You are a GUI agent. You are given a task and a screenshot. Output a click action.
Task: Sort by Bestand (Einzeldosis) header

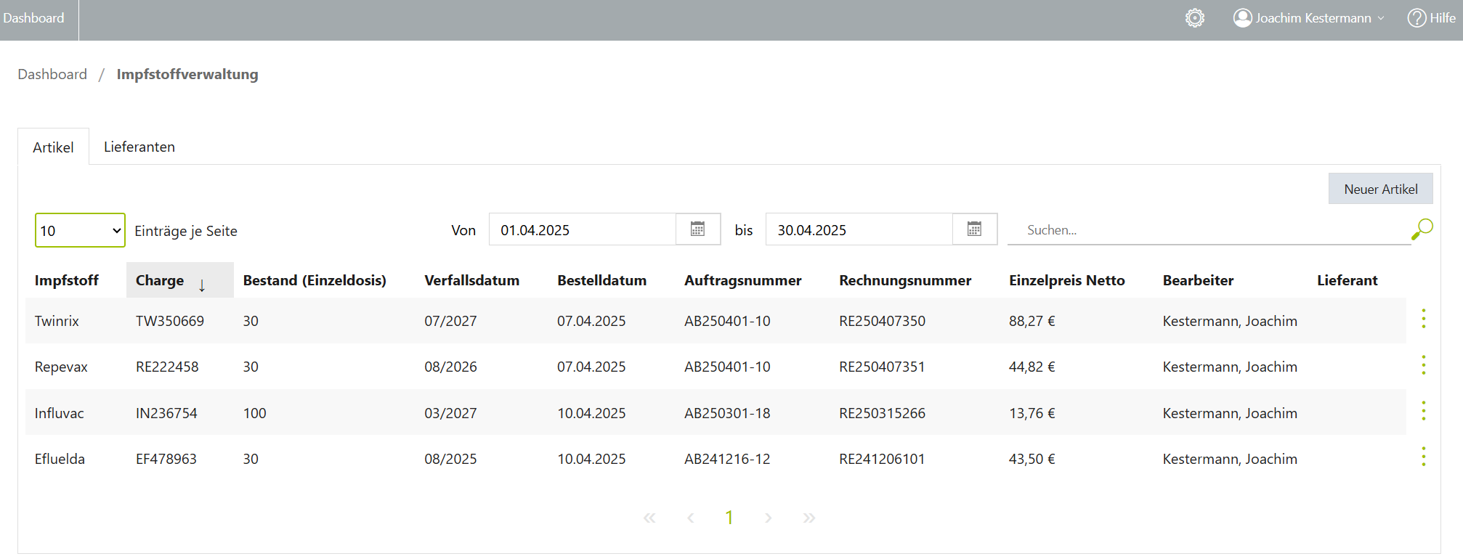tap(315, 280)
